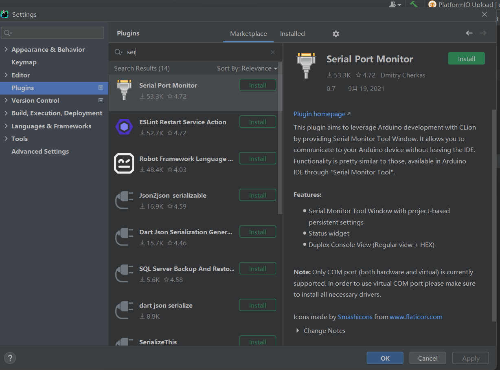Click the Cancel button
Viewport: 500px width, 370px height.
click(428, 358)
